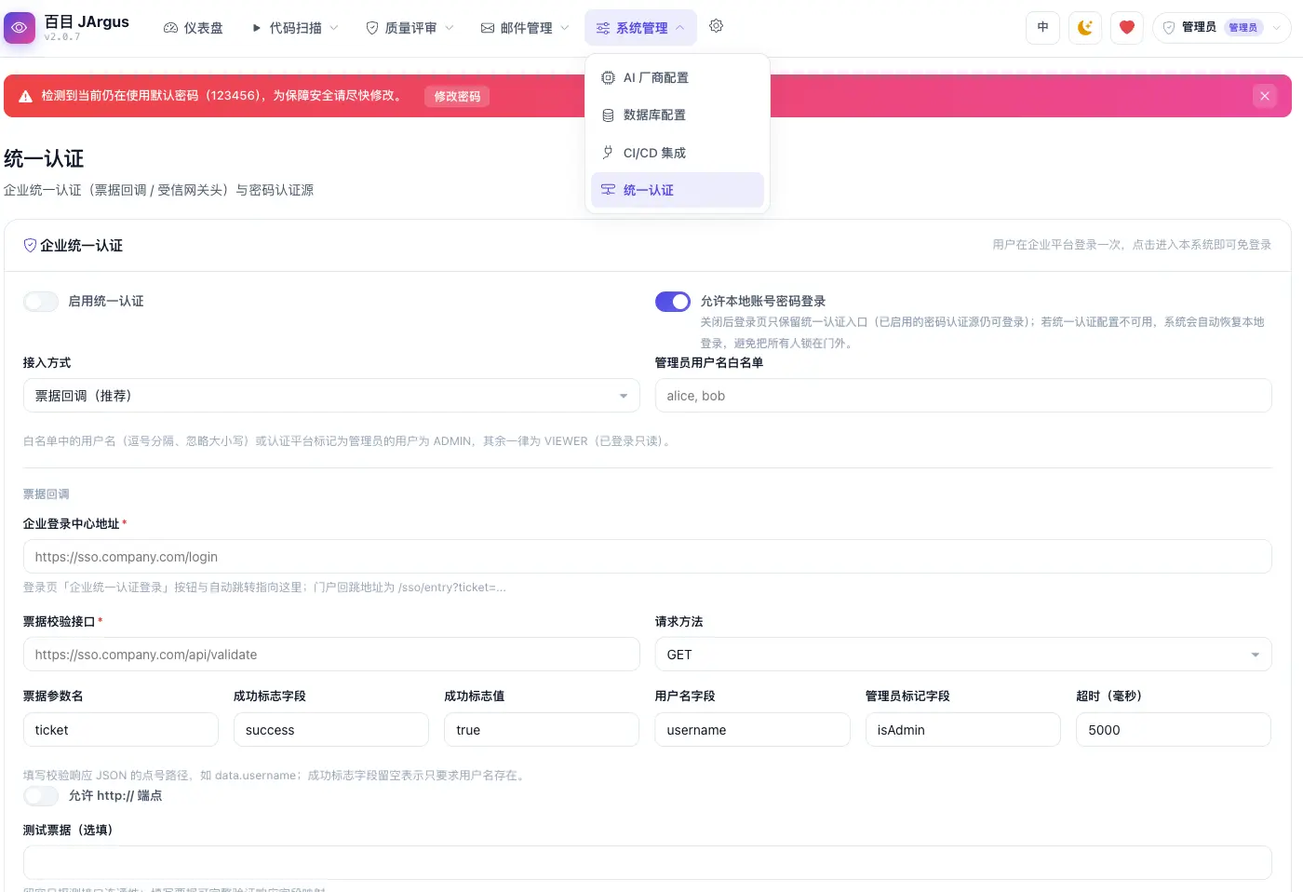Focus the 企业登录中心地址 input

pos(648,557)
